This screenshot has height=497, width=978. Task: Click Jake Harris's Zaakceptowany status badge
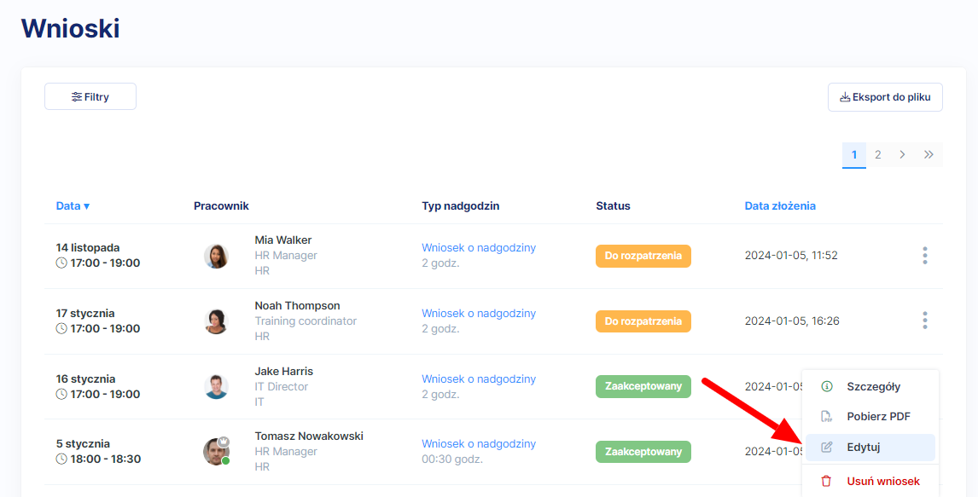[643, 386]
